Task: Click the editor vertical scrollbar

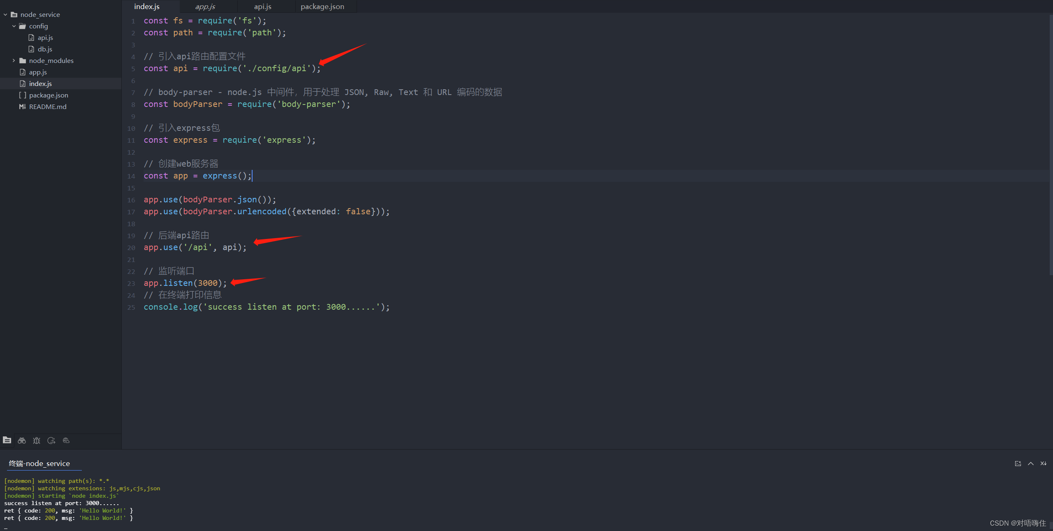Action: (1051, 144)
